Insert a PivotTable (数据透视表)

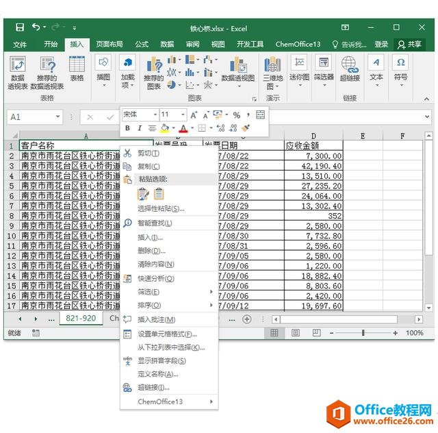(18, 73)
